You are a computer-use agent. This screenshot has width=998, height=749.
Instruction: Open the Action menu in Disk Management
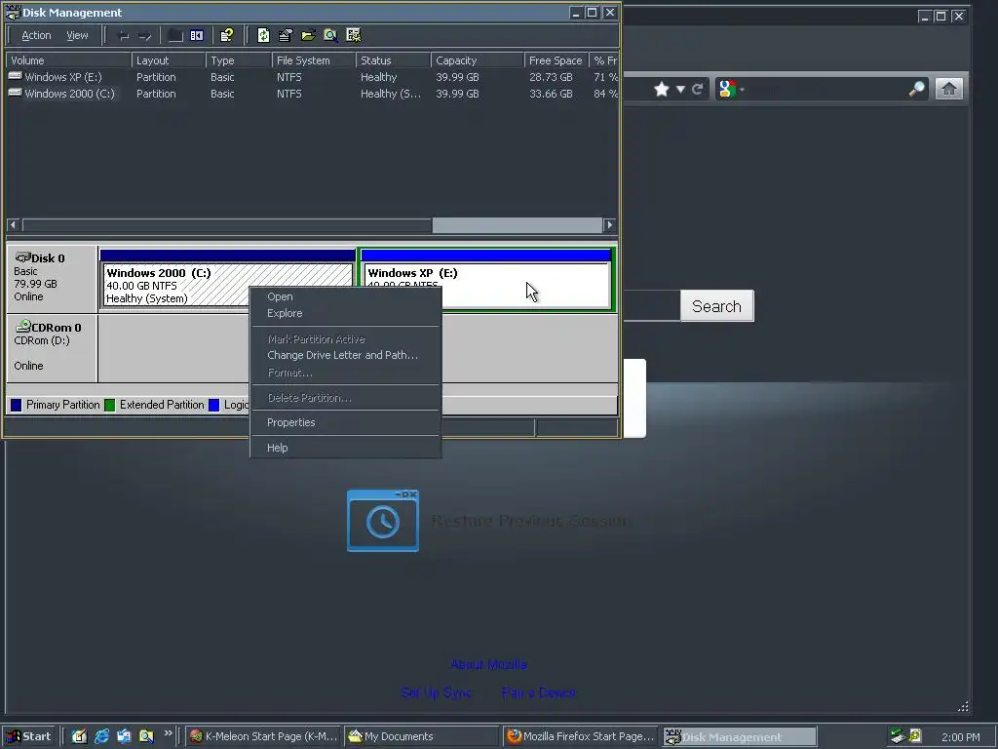(36, 36)
